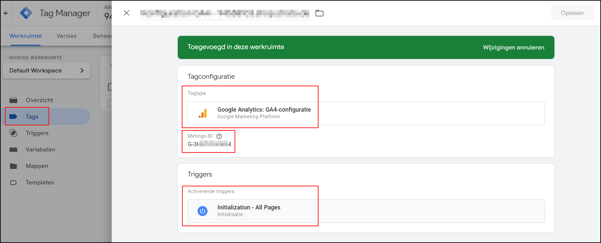Image resolution: width=601 pixels, height=243 pixels.
Task: Click the blurred tag name field
Action: coord(225,13)
